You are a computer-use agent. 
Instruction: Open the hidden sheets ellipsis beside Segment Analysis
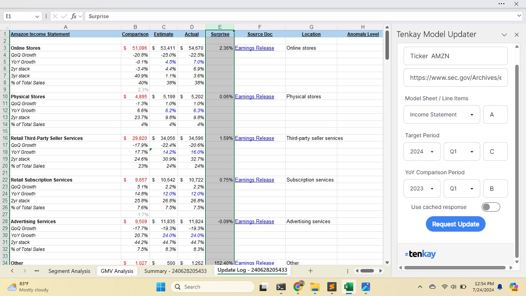coord(37,271)
